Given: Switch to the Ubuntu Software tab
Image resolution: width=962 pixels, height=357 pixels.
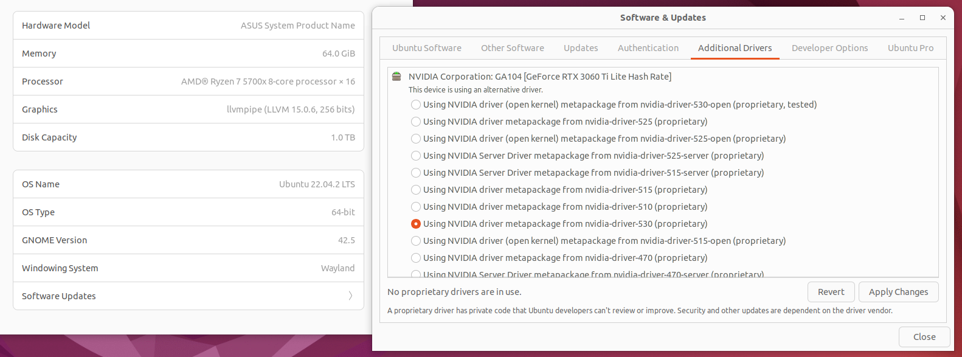Looking at the screenshot, I should (426, 48).
